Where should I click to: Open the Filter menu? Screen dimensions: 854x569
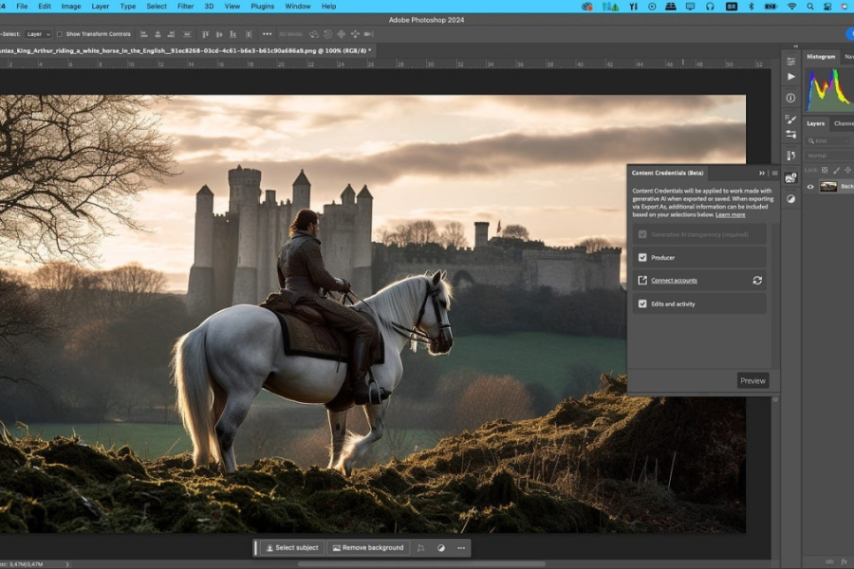tap(185, 6)
